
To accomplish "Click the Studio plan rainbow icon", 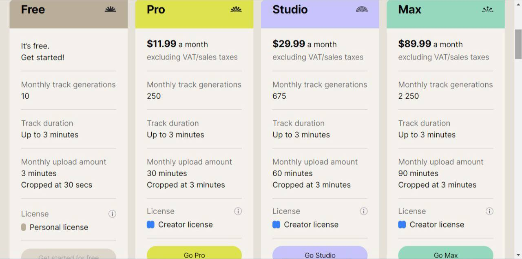I will pos(361,9).
